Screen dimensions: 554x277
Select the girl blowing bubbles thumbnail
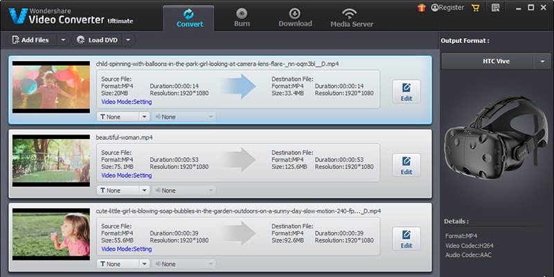point(51,234)
